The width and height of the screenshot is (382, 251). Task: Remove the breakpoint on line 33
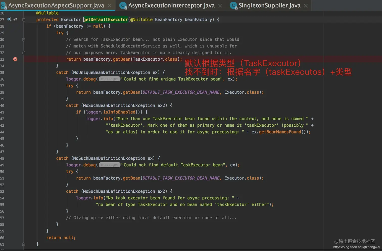click(x=15, y=59)
